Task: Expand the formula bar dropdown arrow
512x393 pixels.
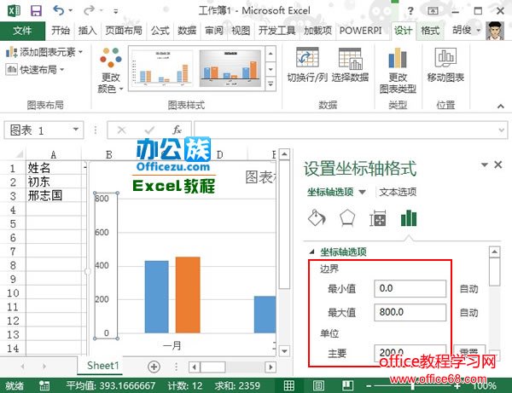Action: (502, 130)
